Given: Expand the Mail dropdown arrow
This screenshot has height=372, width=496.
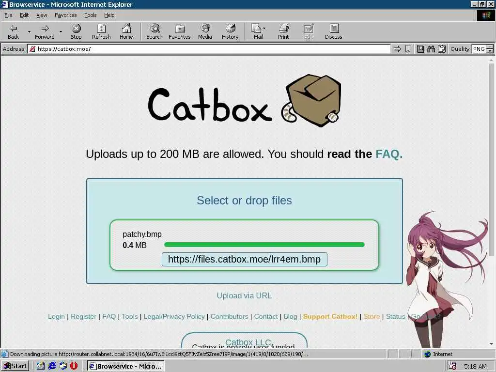Looking at the screenshot, I should pyautogui.click(x=264, y=29).
